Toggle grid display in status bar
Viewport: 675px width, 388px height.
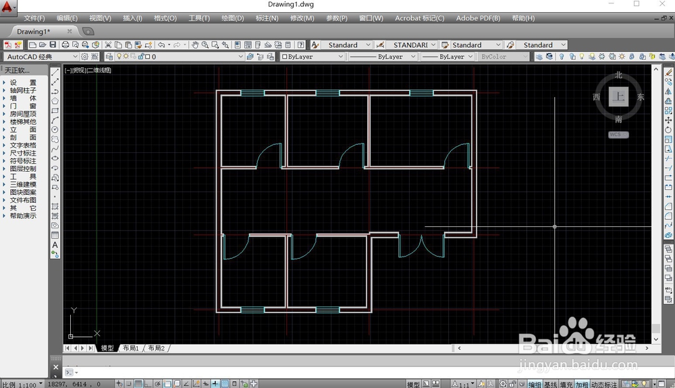pyautogui.click(x=138, y=384)
